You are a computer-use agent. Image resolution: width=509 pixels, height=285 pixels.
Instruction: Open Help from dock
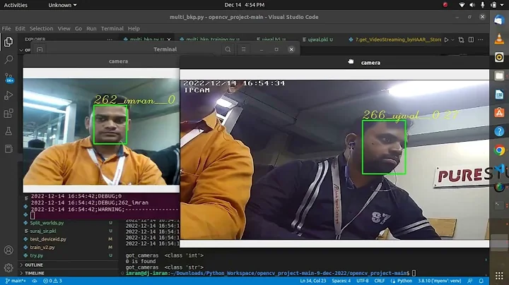tap(499, 131)
